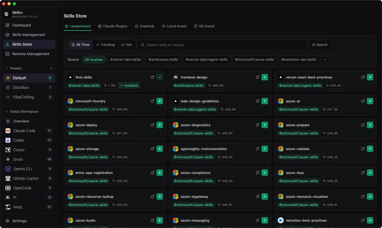Add the appinsights-instrumentation skill
The height and width of the screenshot is (228, 382).
(x=265, y=149)
